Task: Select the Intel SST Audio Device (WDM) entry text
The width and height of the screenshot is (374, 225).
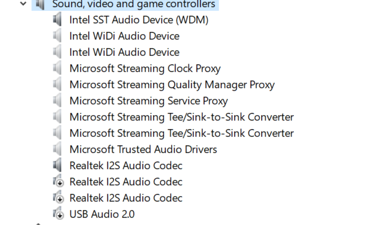Action: point(139,20)
